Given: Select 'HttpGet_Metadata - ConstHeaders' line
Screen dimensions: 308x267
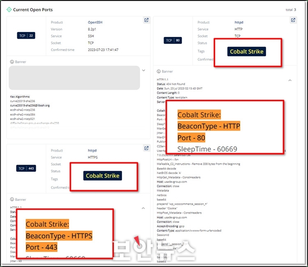Looking at the screenshot, I should (x=179, y=177).
